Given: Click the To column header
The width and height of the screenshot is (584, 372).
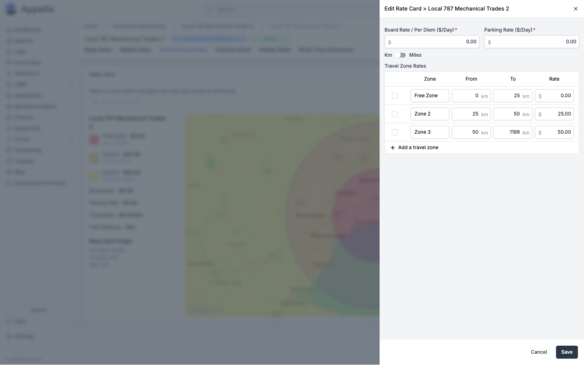Looking at the screenshot, I should point(513,79).
